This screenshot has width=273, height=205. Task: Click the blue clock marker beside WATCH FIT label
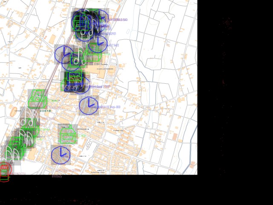coord(88,105)
